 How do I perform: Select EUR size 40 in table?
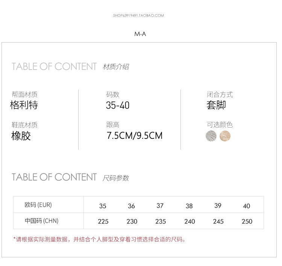247,206
